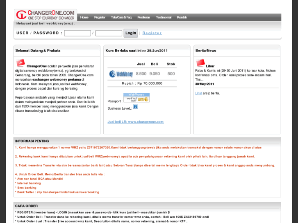This screenshot has height=223, width=298.
Task: Click the Stok column header
Action: (x=171, y=64)
